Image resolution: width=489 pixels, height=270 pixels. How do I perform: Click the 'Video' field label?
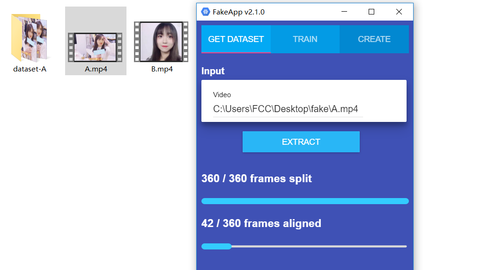click(222, 95)
